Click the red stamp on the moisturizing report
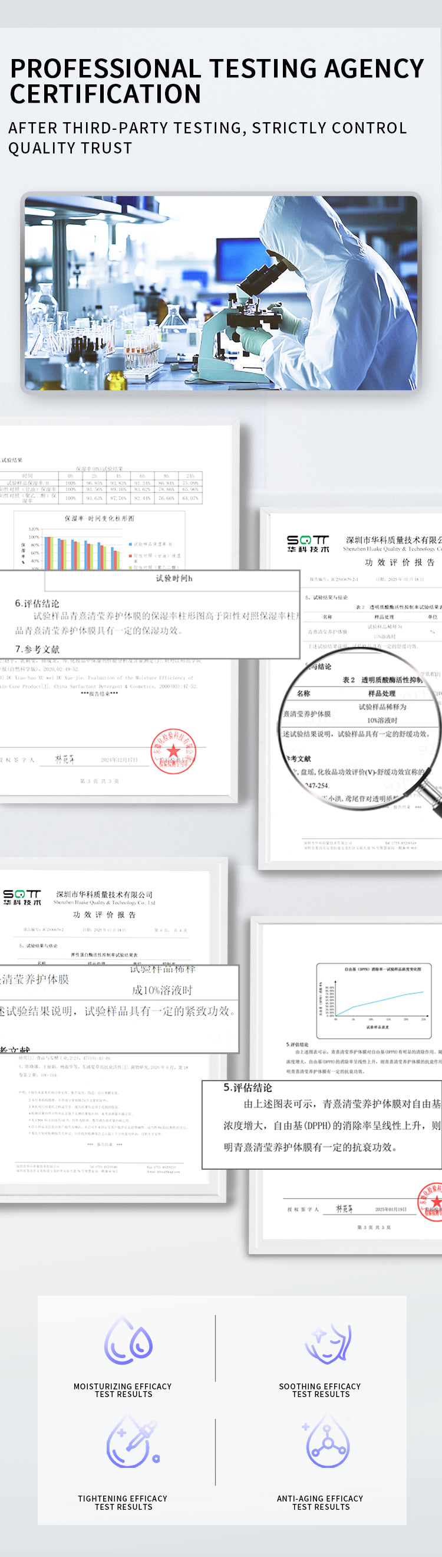 173,751
